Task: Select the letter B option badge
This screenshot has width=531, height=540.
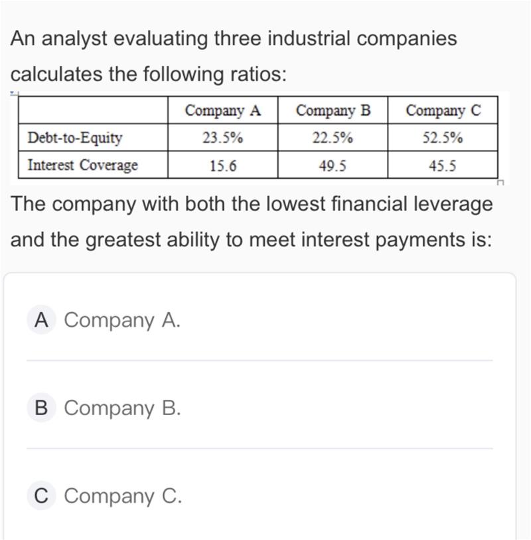Action: (x=40, y=408)
